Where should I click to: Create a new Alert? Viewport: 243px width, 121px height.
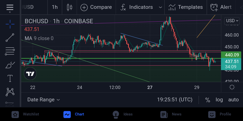point(221,7)
